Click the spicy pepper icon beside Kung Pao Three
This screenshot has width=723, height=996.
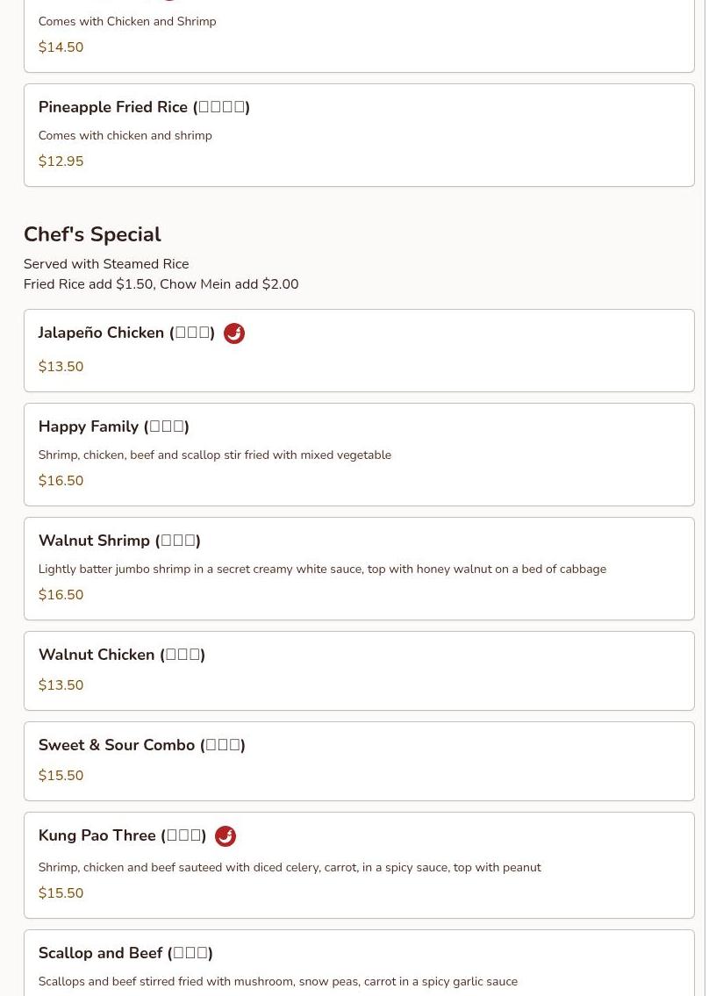[x=225, y=836]
